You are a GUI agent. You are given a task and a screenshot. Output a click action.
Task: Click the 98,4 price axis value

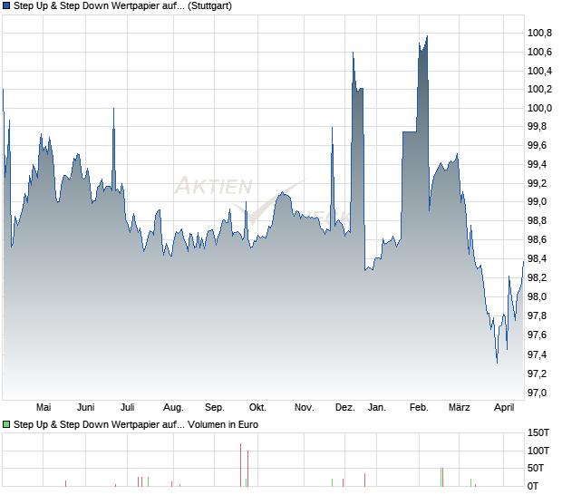click(537, 258)
